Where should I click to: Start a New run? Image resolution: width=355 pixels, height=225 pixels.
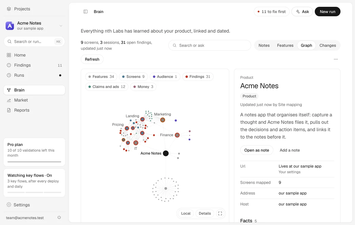[327, 12]
